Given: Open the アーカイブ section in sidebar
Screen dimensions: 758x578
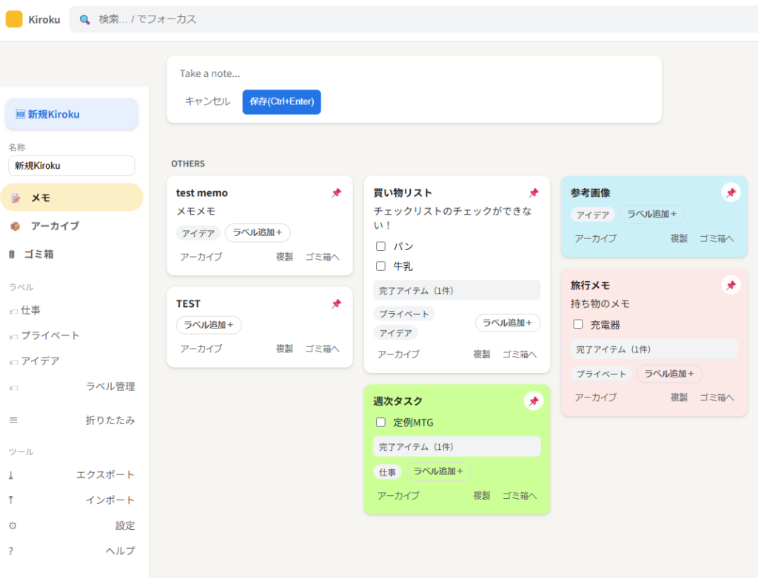Looking at the screenshot, I should click(54, 226).
